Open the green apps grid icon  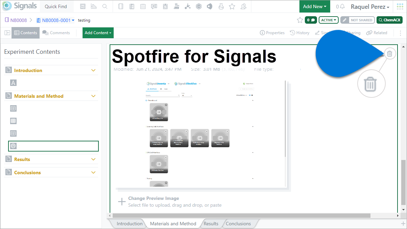[x=400, y=6]
